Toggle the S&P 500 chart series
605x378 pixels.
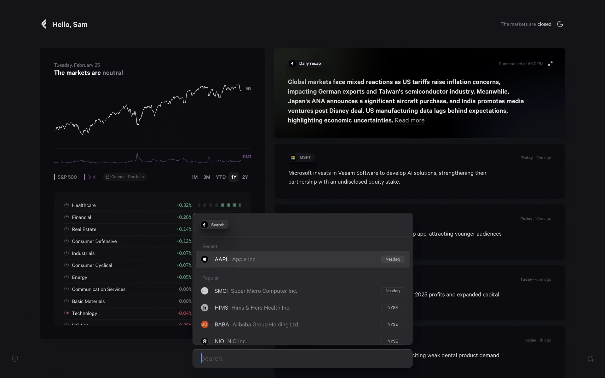tap(66, 177)
